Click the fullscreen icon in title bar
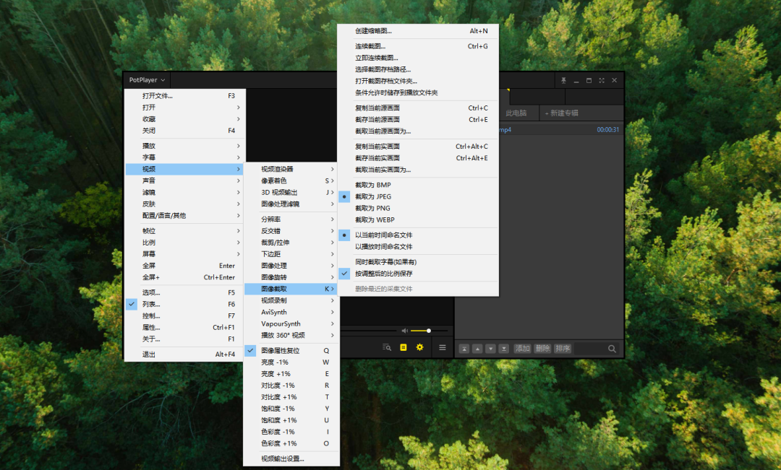This screenshot has width=781, height=470. 602,80
